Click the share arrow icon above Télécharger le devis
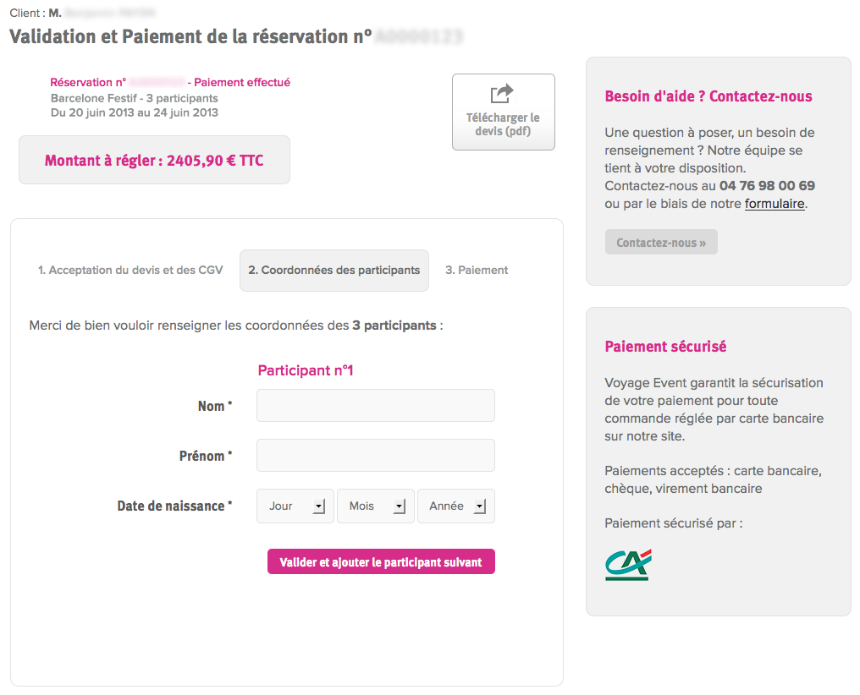This screenshot has width=860, height=695. click(x=502, y=93)
